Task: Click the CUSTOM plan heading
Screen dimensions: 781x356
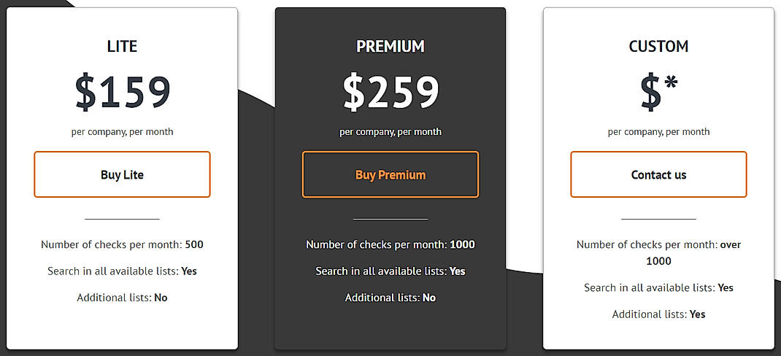Action: pyautogui.click(x=658, y=47)
